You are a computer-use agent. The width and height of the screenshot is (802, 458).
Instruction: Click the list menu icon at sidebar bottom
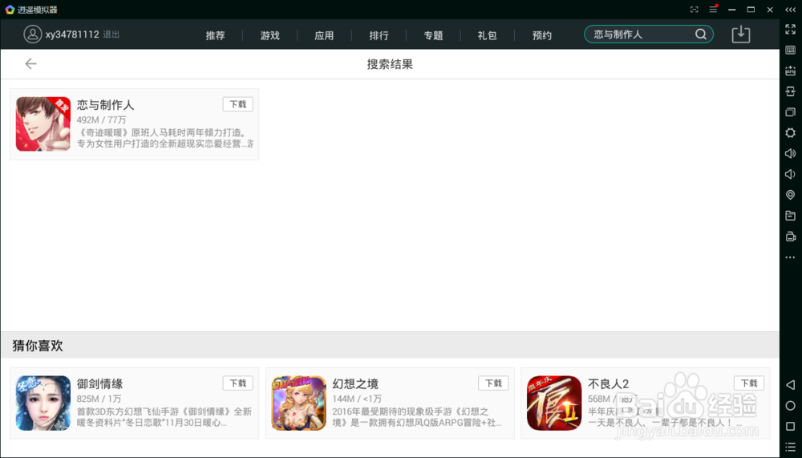pos(790,448)
